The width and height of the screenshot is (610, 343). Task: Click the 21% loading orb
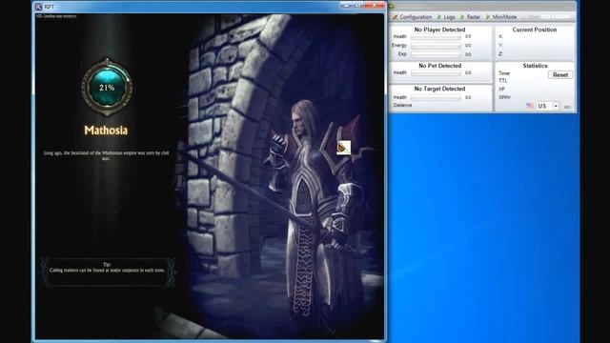pyautogui.click(x=107, y=87)
